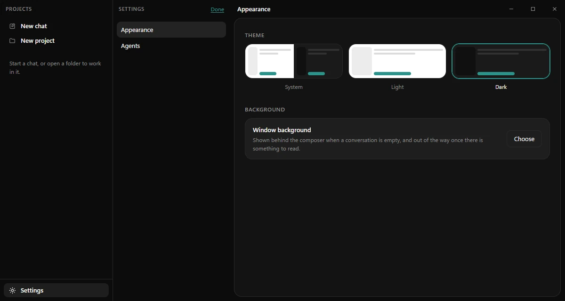The height and width of the screenshot is (301, 565).
Task: Click the THEME section heading
Action: (x=255, y=35)
